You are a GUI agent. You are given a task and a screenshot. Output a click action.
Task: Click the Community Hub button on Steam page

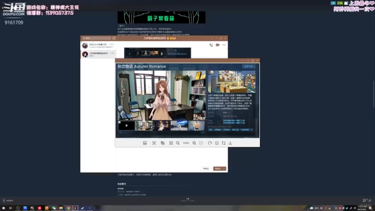point(248,66)
